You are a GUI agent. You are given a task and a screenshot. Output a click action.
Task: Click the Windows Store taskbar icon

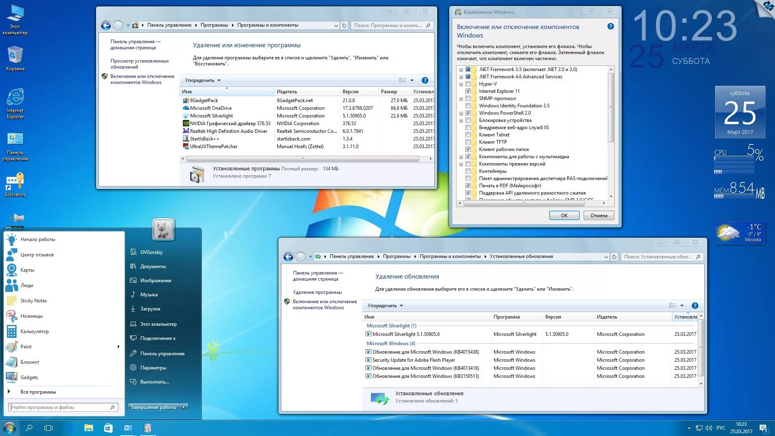(x=108, y=428)
